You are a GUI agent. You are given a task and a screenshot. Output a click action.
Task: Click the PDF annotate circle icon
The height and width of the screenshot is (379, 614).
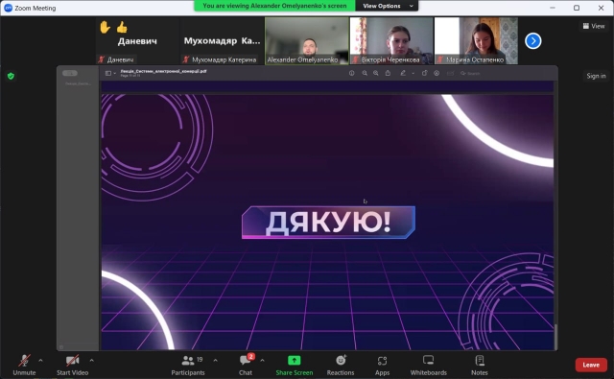click(437, 73)
